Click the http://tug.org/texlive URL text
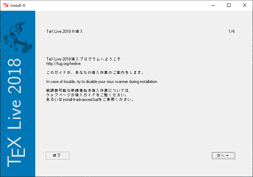Viewport: 253px width, 177px height. [63, 64]
